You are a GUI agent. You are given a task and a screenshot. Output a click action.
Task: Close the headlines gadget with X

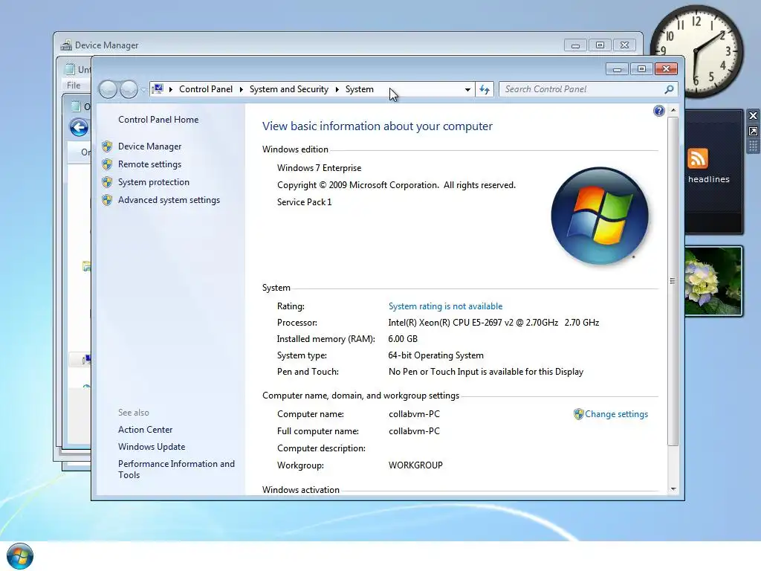point(753,115)
